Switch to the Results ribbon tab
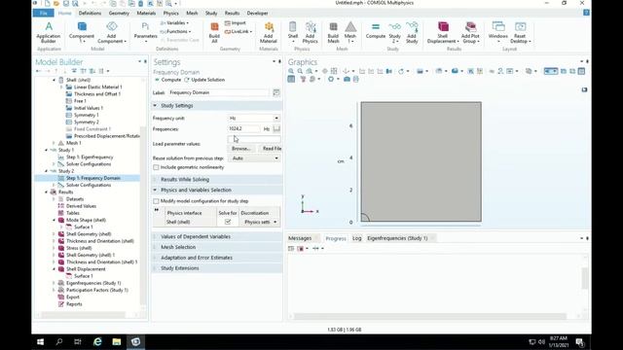The width and height of the screenshot is (623, 350). pyautogui.click(x=232, y=13)
